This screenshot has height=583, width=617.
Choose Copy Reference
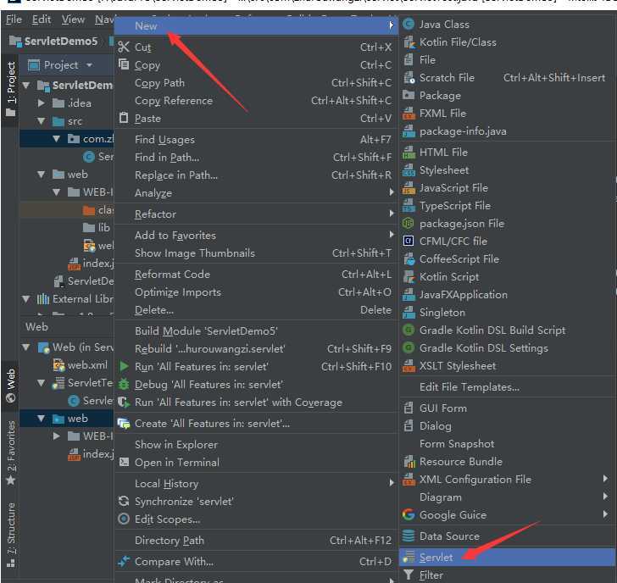coord(256,101)
